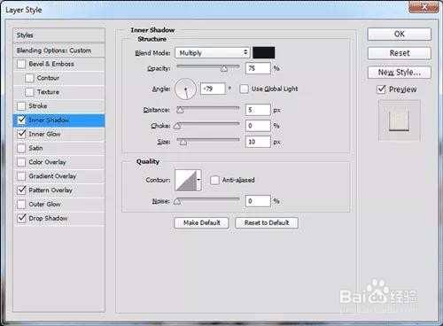This screenshot has width=443, height=326.
Task: Open the Satin settings row
Action: coord(58,148)
